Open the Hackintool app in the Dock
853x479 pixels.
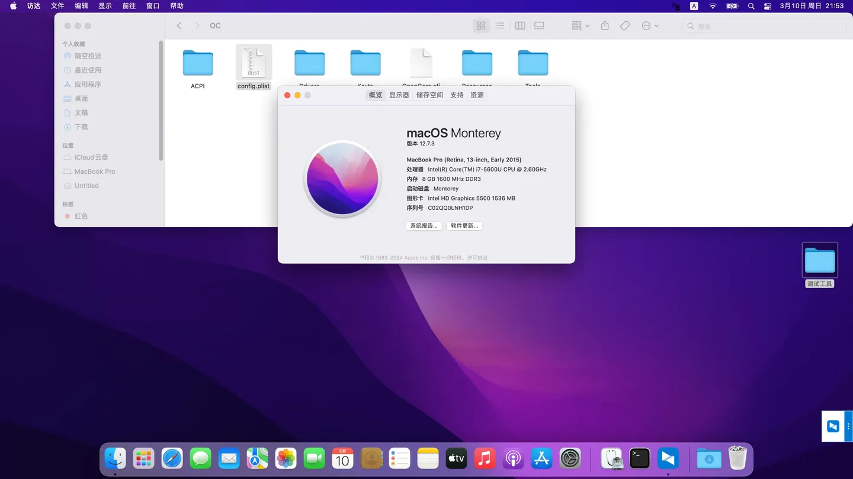click(612, 458)
